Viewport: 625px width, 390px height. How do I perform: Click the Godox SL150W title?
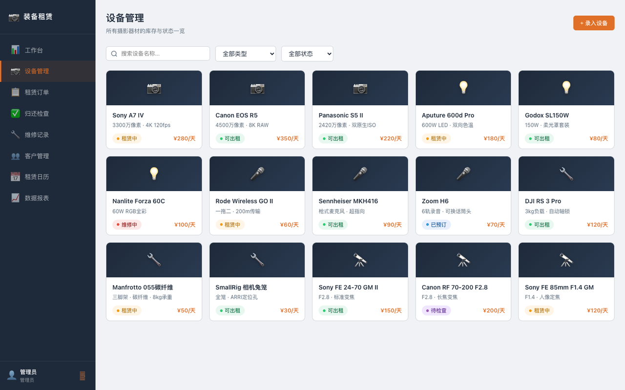[x=547, y=116]
